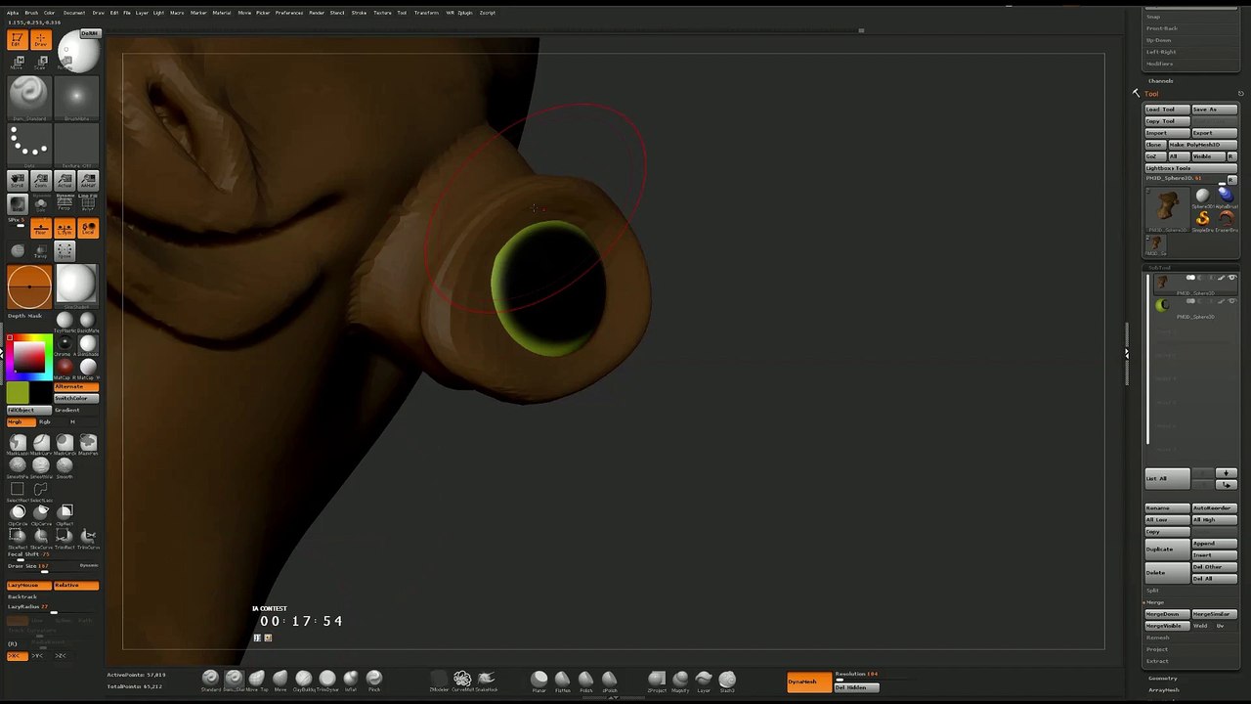Collapse the Merge section
The image size is (1251, 704).
coord(1155,602)
